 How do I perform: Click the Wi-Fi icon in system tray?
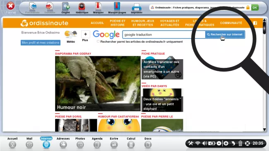[x=198, y=143]
